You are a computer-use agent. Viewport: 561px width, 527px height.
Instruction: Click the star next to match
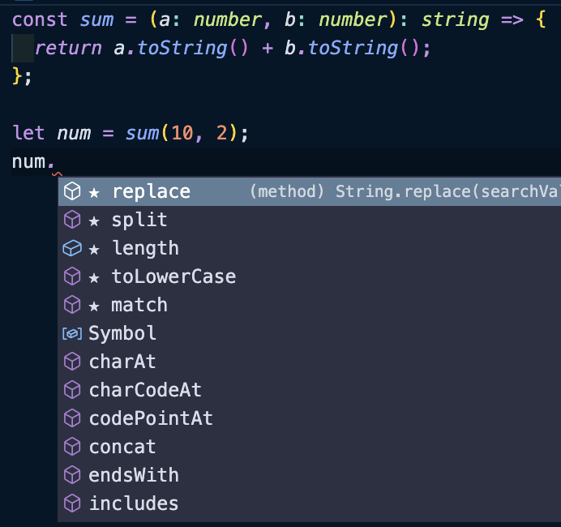(94, 306)
